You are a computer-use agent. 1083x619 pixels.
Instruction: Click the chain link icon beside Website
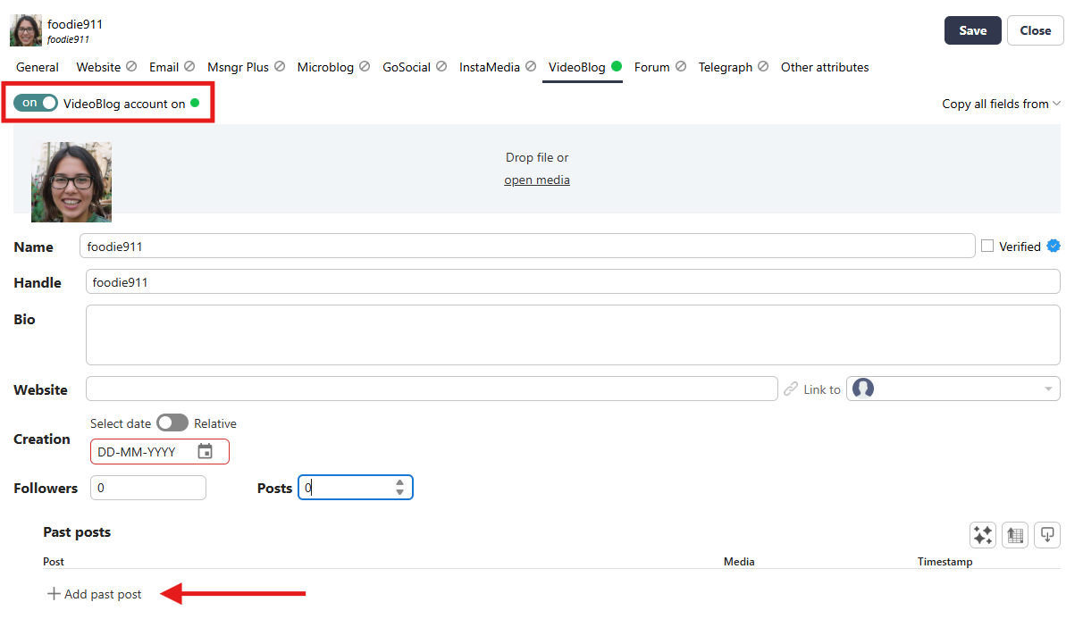[x=791, y=389]
